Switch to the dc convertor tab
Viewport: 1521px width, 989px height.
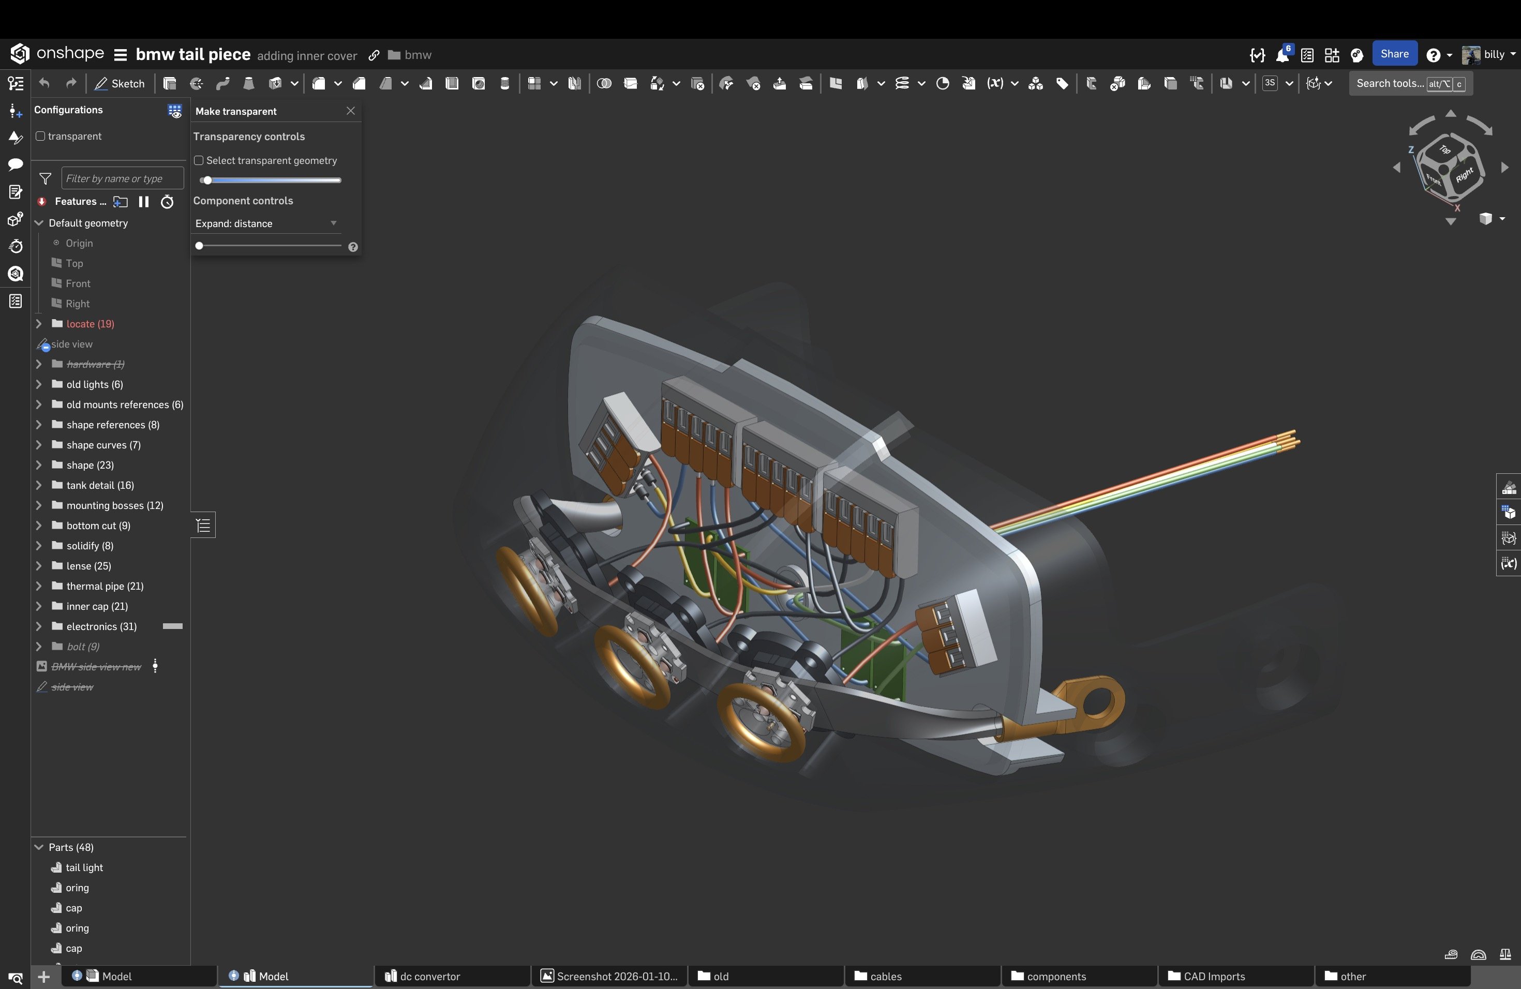point(430,976)
